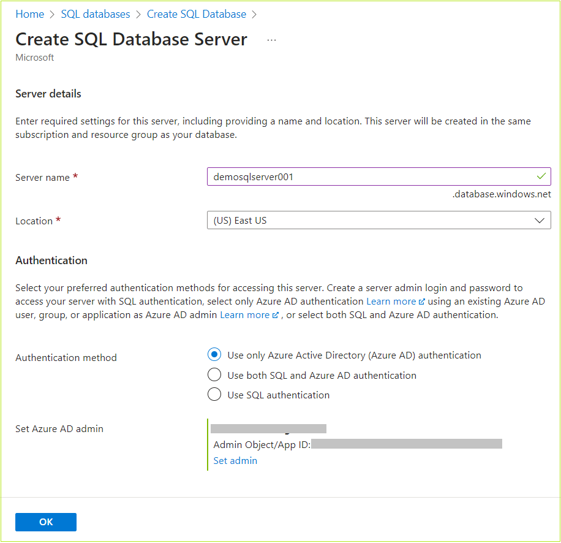Navigate to Home via the breadcrumb
This screenshot has width=561, height=543.
29,13
